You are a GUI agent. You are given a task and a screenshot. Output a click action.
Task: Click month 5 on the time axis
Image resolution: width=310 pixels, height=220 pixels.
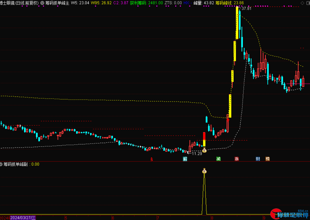66,218
